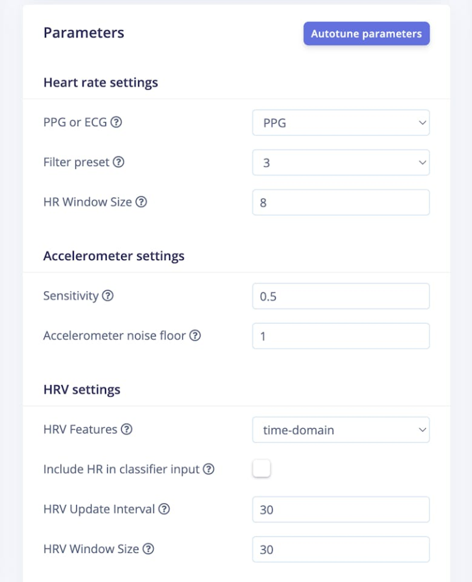
Task: Open the HRV Features time-domain dropdown
Action: [341, 431]
